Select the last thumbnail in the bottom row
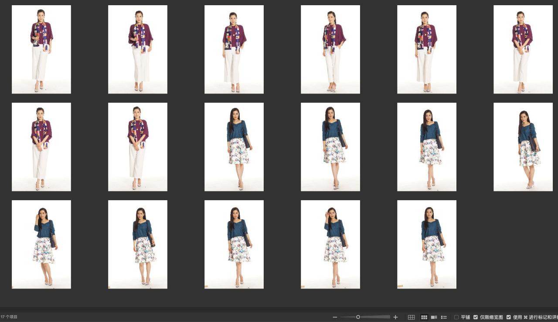Viewport: 558px width, 322px height. point(427,244)
